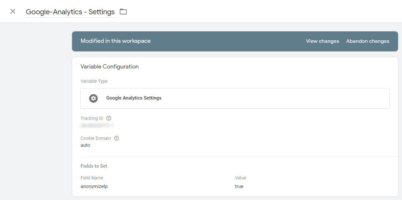Image resolution: width=402 pixels, height=200 pixels.
Task: Click the Modified in this workspace notice
Action: click(x=116, y=41)
